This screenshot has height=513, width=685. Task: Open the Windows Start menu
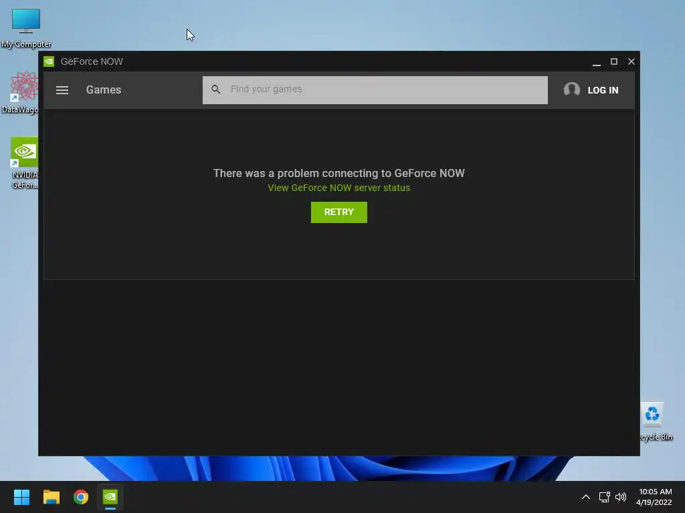coord(21,497)
